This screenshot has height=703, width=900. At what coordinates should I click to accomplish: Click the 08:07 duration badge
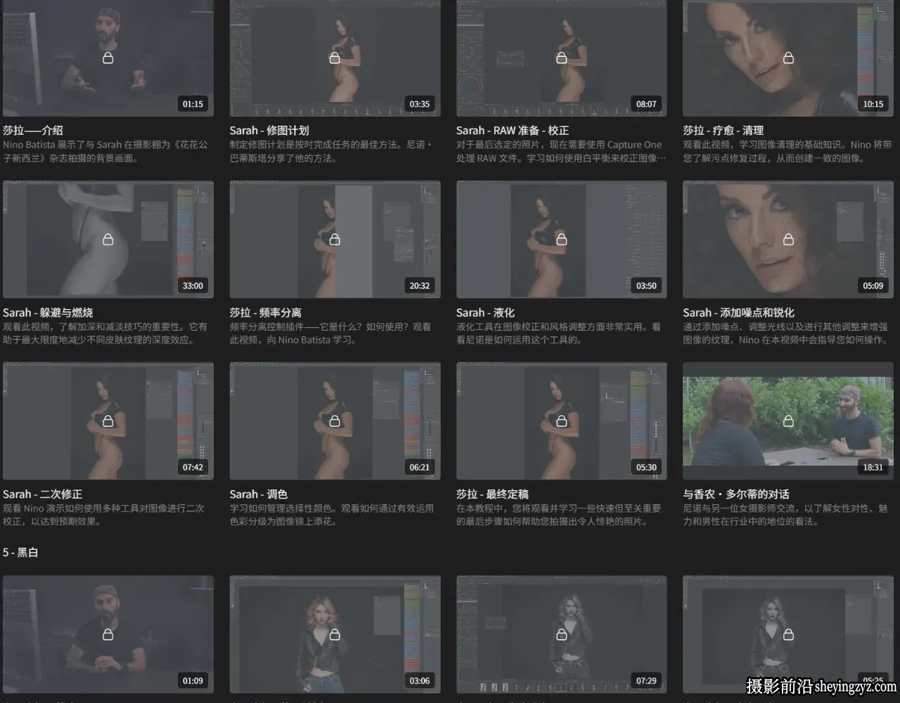[646, 104]
